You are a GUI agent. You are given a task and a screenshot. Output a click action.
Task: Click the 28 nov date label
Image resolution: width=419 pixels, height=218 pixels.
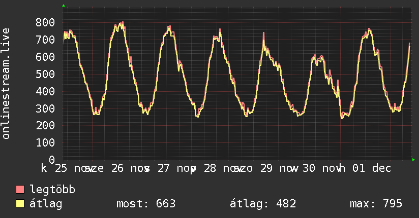point(223,168)
